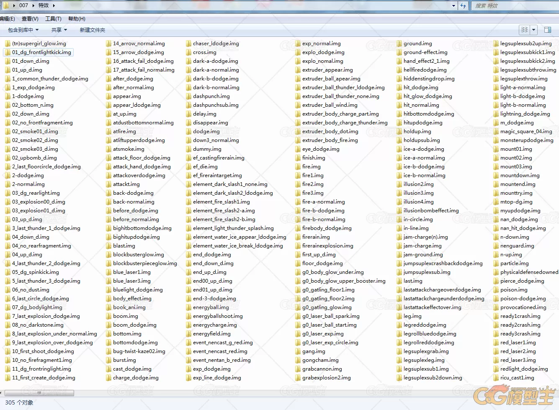Click the change view icon

524,30
